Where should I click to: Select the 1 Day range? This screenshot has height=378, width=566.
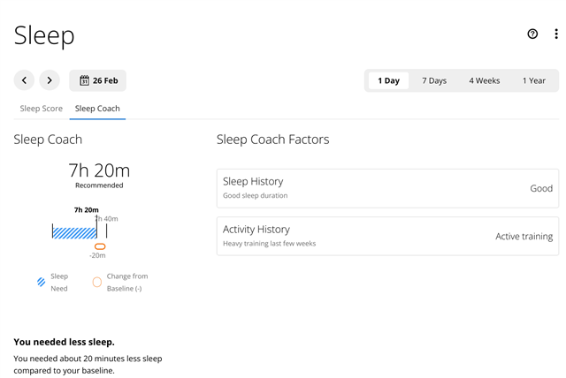tap(388, 80)
